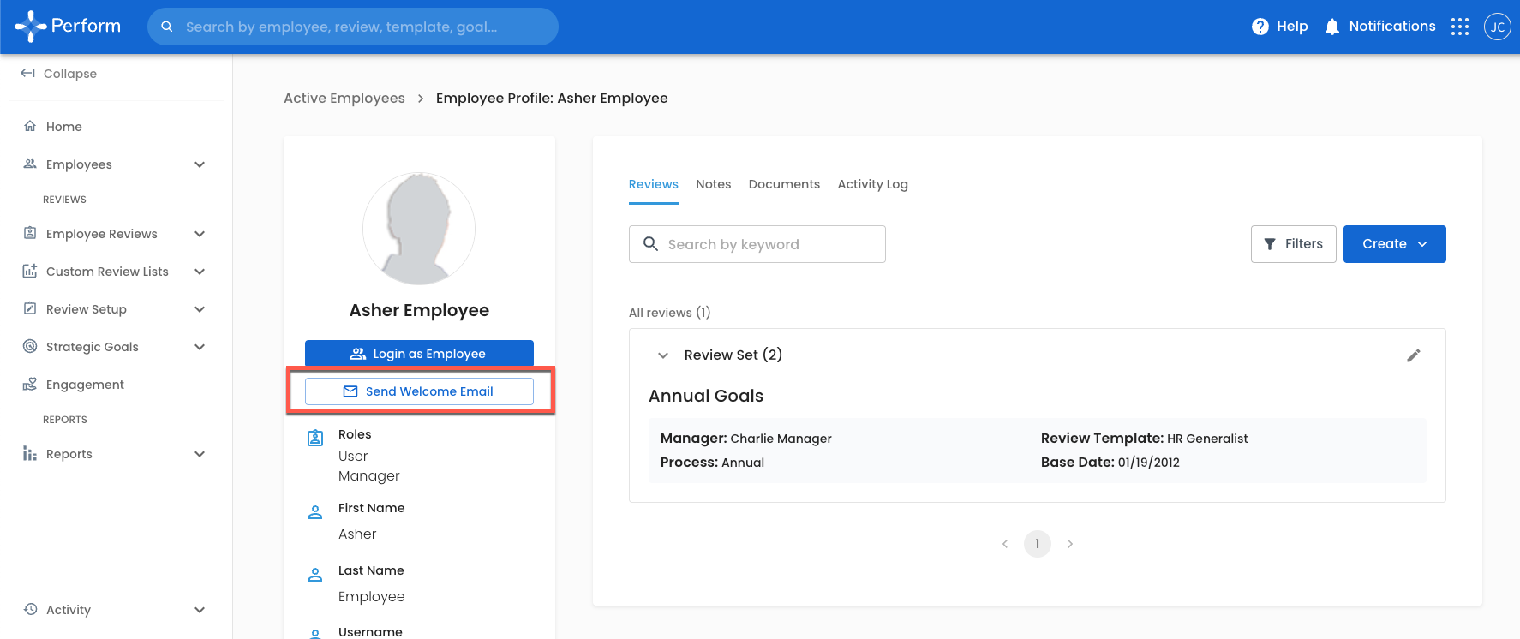Switch to the Documents tab
Viewport: 1520px width, 639px height.
coord(784,184)
